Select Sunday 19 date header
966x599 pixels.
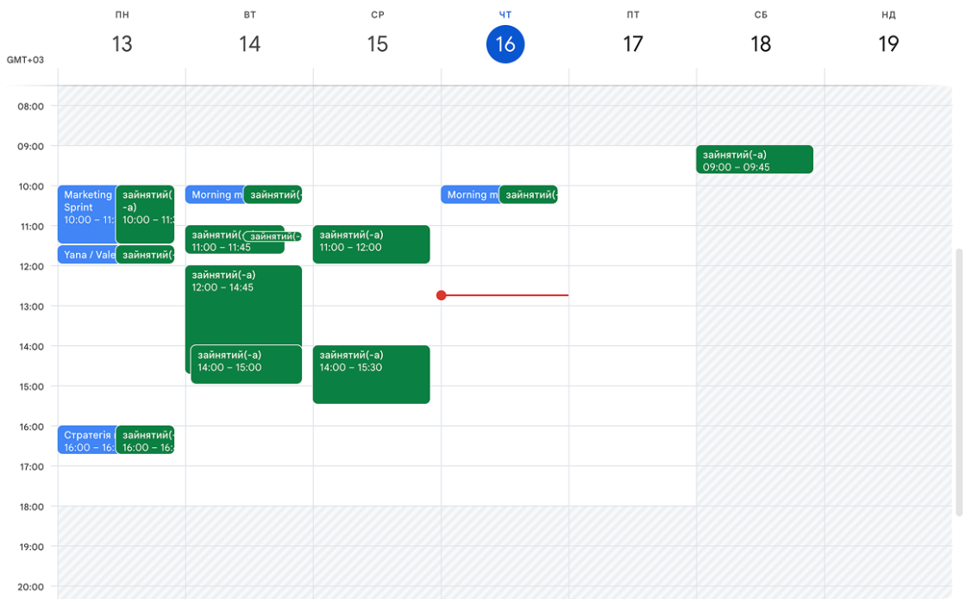(888, 44)
